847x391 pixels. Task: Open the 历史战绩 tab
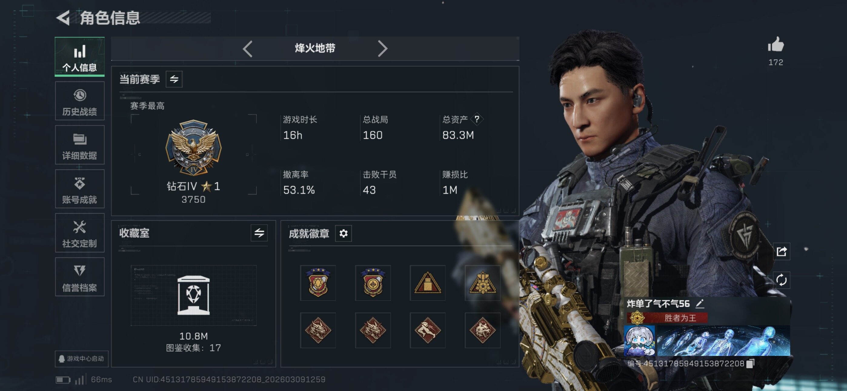point(80,101)
